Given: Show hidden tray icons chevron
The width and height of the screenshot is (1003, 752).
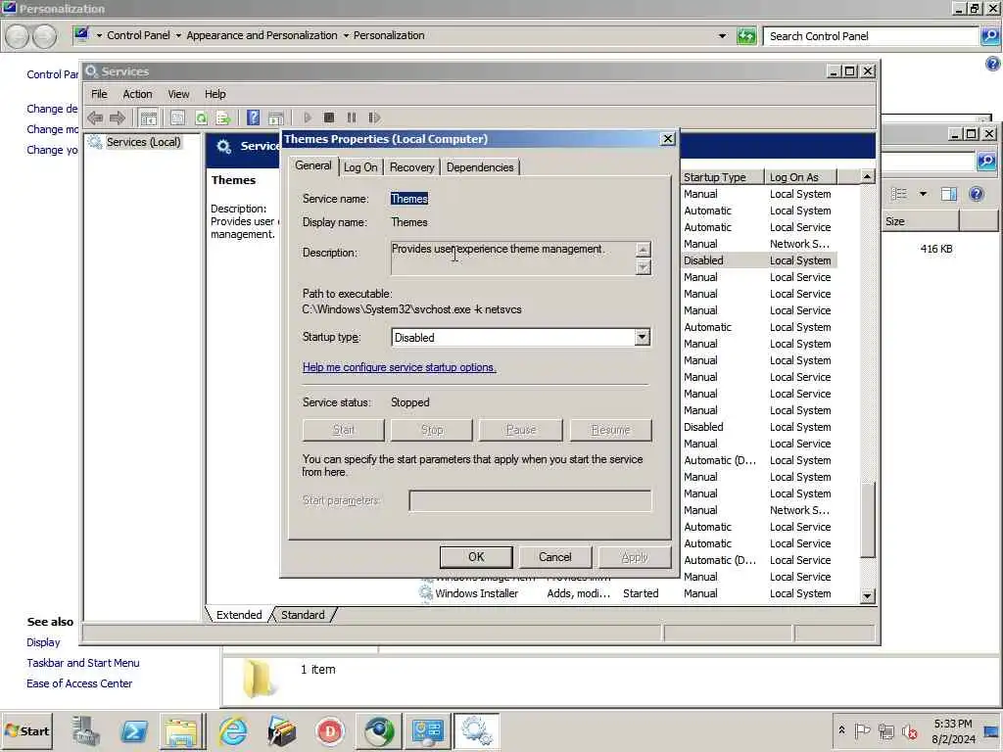Looking at the screenshot, I should click(x=841, y=729).
